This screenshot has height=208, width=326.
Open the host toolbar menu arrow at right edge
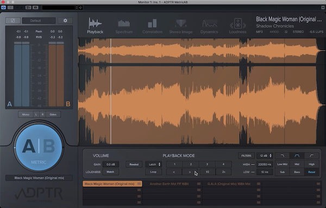(323, 8)
